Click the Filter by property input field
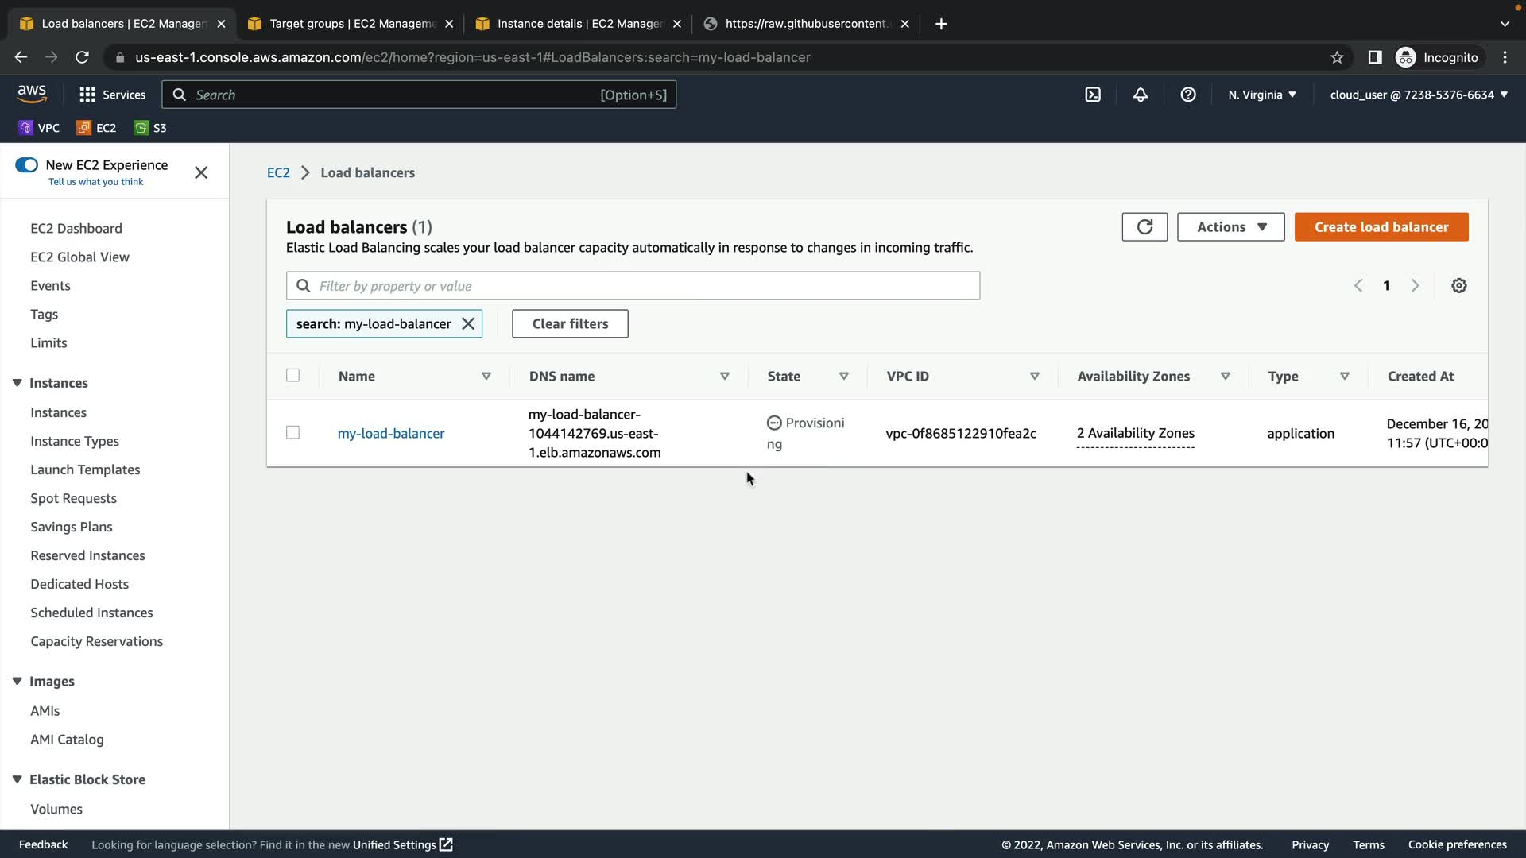Image resolution: width=1526 pixels, height=858 pixels. (644, 286)
